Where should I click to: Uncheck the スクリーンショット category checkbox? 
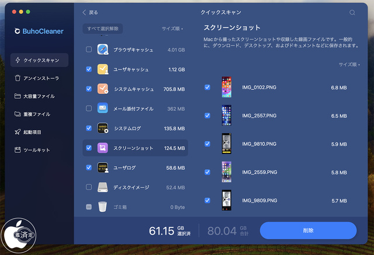coord(89,148)
